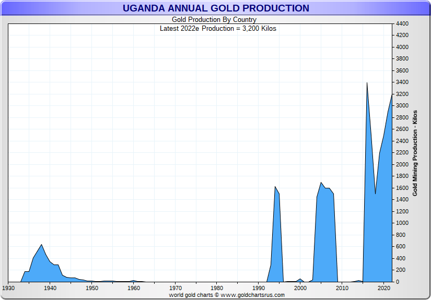Click the 2018 dip point near 1500 kilos
431x300 pixels.
pos(375,194)
